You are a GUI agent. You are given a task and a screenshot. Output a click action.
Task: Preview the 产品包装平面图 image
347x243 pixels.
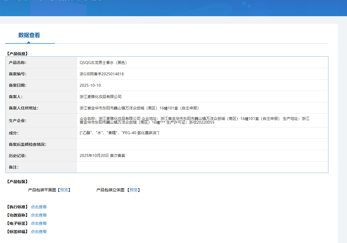point(64,190)
